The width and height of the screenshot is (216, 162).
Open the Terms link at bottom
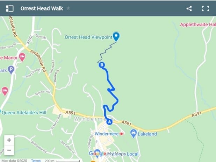(x=36, y=161)
